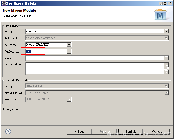Click the Cancel button
Image resolution: width=174 pixels, height=139 pixels.
[x=157, y=131]
